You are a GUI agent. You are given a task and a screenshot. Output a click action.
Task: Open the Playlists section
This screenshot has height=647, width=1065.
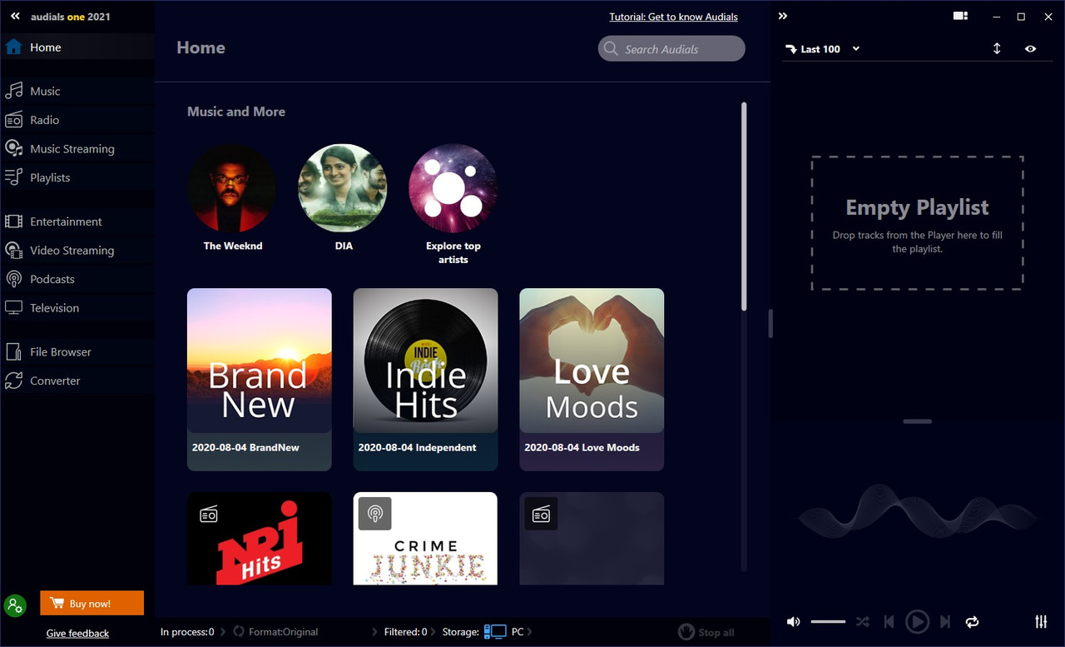click(77, 177)
